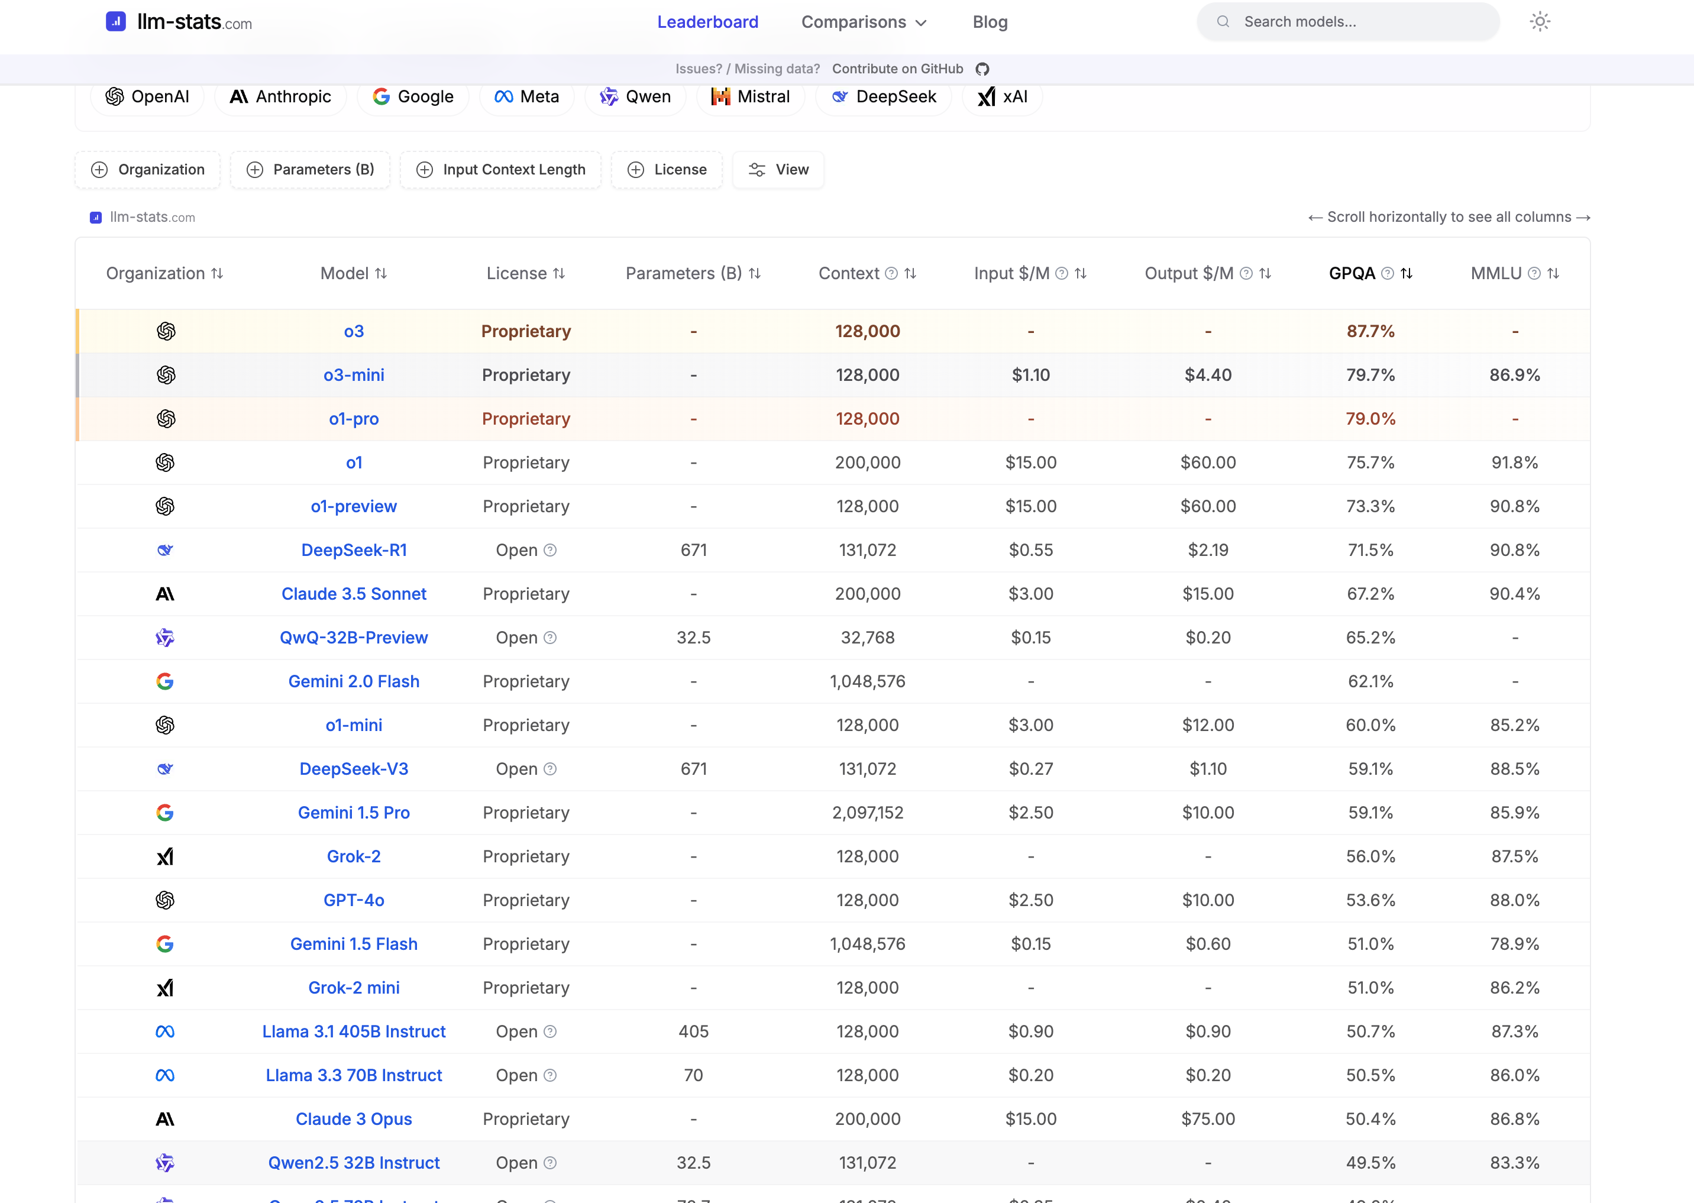Click the Search models input field
This screenshot has height=1203, width=1694.
(1348, 21)
